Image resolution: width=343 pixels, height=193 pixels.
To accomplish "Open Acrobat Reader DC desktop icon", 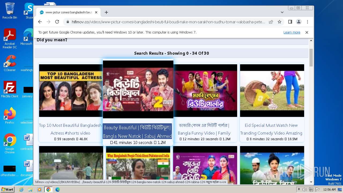I will tap(10, 39).
